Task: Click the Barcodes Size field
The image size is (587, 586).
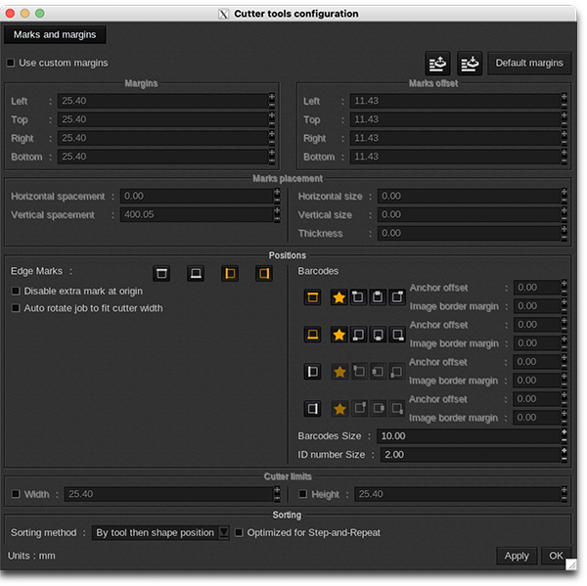Action: [469, 436]
